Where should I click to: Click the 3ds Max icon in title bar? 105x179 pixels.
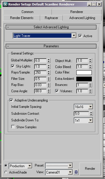click(5, 4)
